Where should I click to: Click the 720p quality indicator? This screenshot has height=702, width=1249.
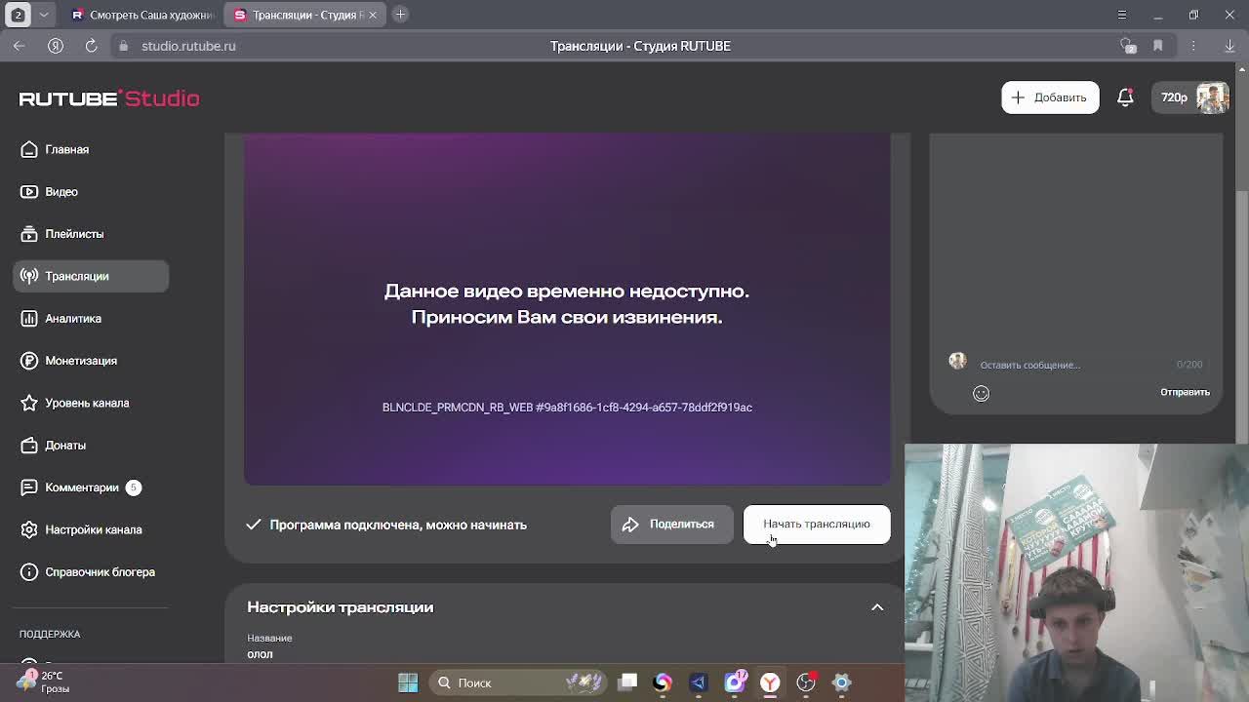(x=1174, y=97)
